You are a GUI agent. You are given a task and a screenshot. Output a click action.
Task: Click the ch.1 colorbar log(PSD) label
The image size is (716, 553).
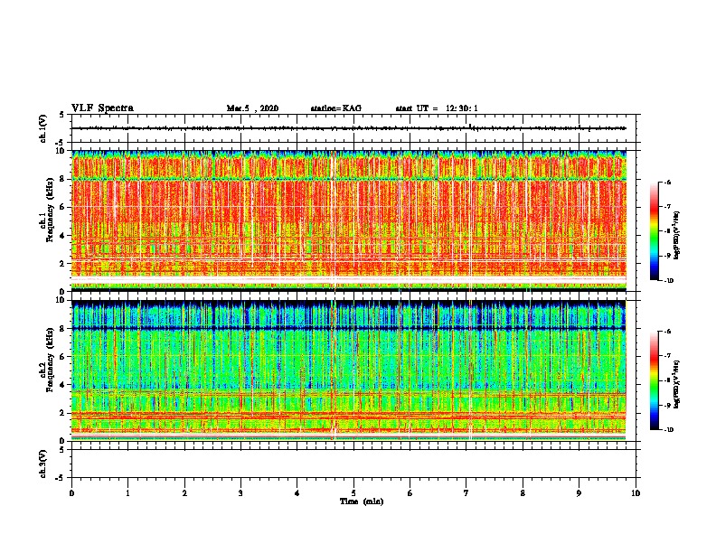click(677, 235)
